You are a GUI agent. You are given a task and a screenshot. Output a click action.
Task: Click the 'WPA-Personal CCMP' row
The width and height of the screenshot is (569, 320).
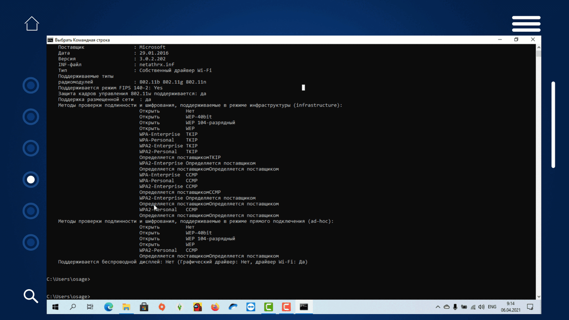coord(168,181)
